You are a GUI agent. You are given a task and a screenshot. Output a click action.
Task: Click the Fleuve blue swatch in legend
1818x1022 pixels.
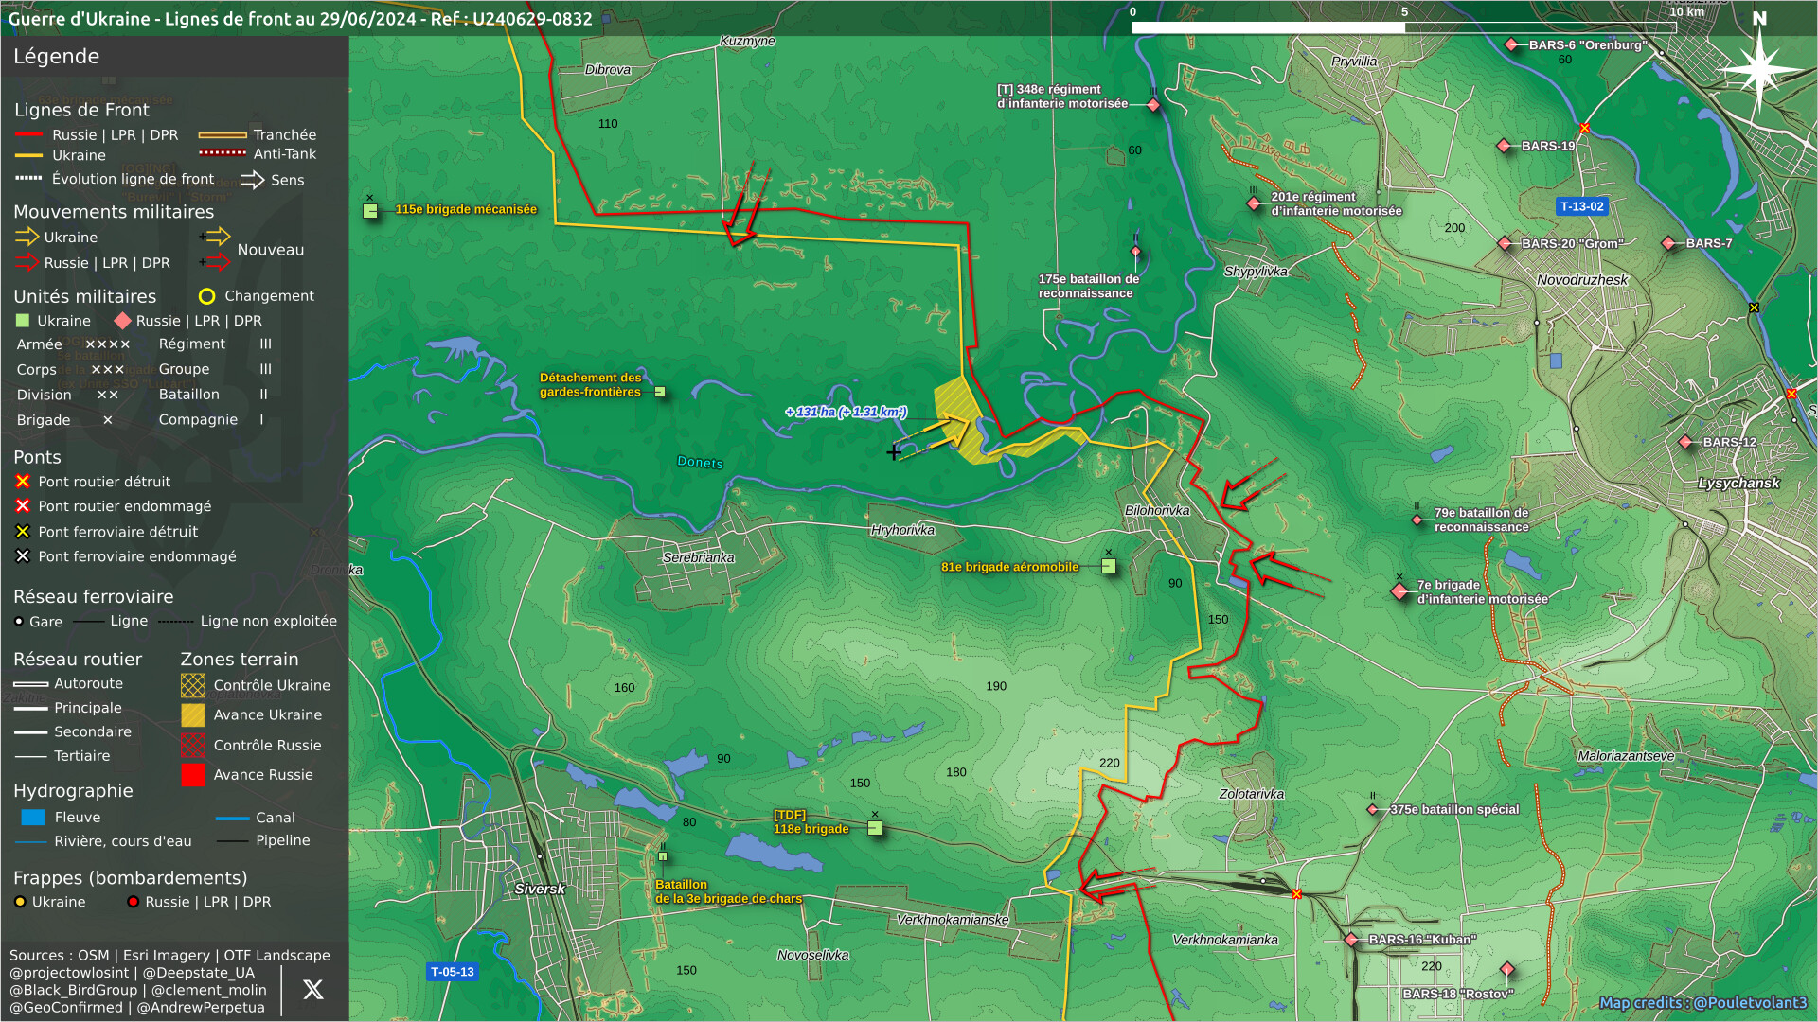pos(33,818)
